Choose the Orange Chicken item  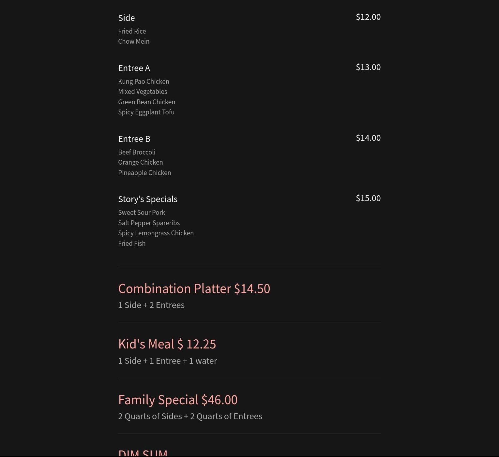click(x=141, y=162)
